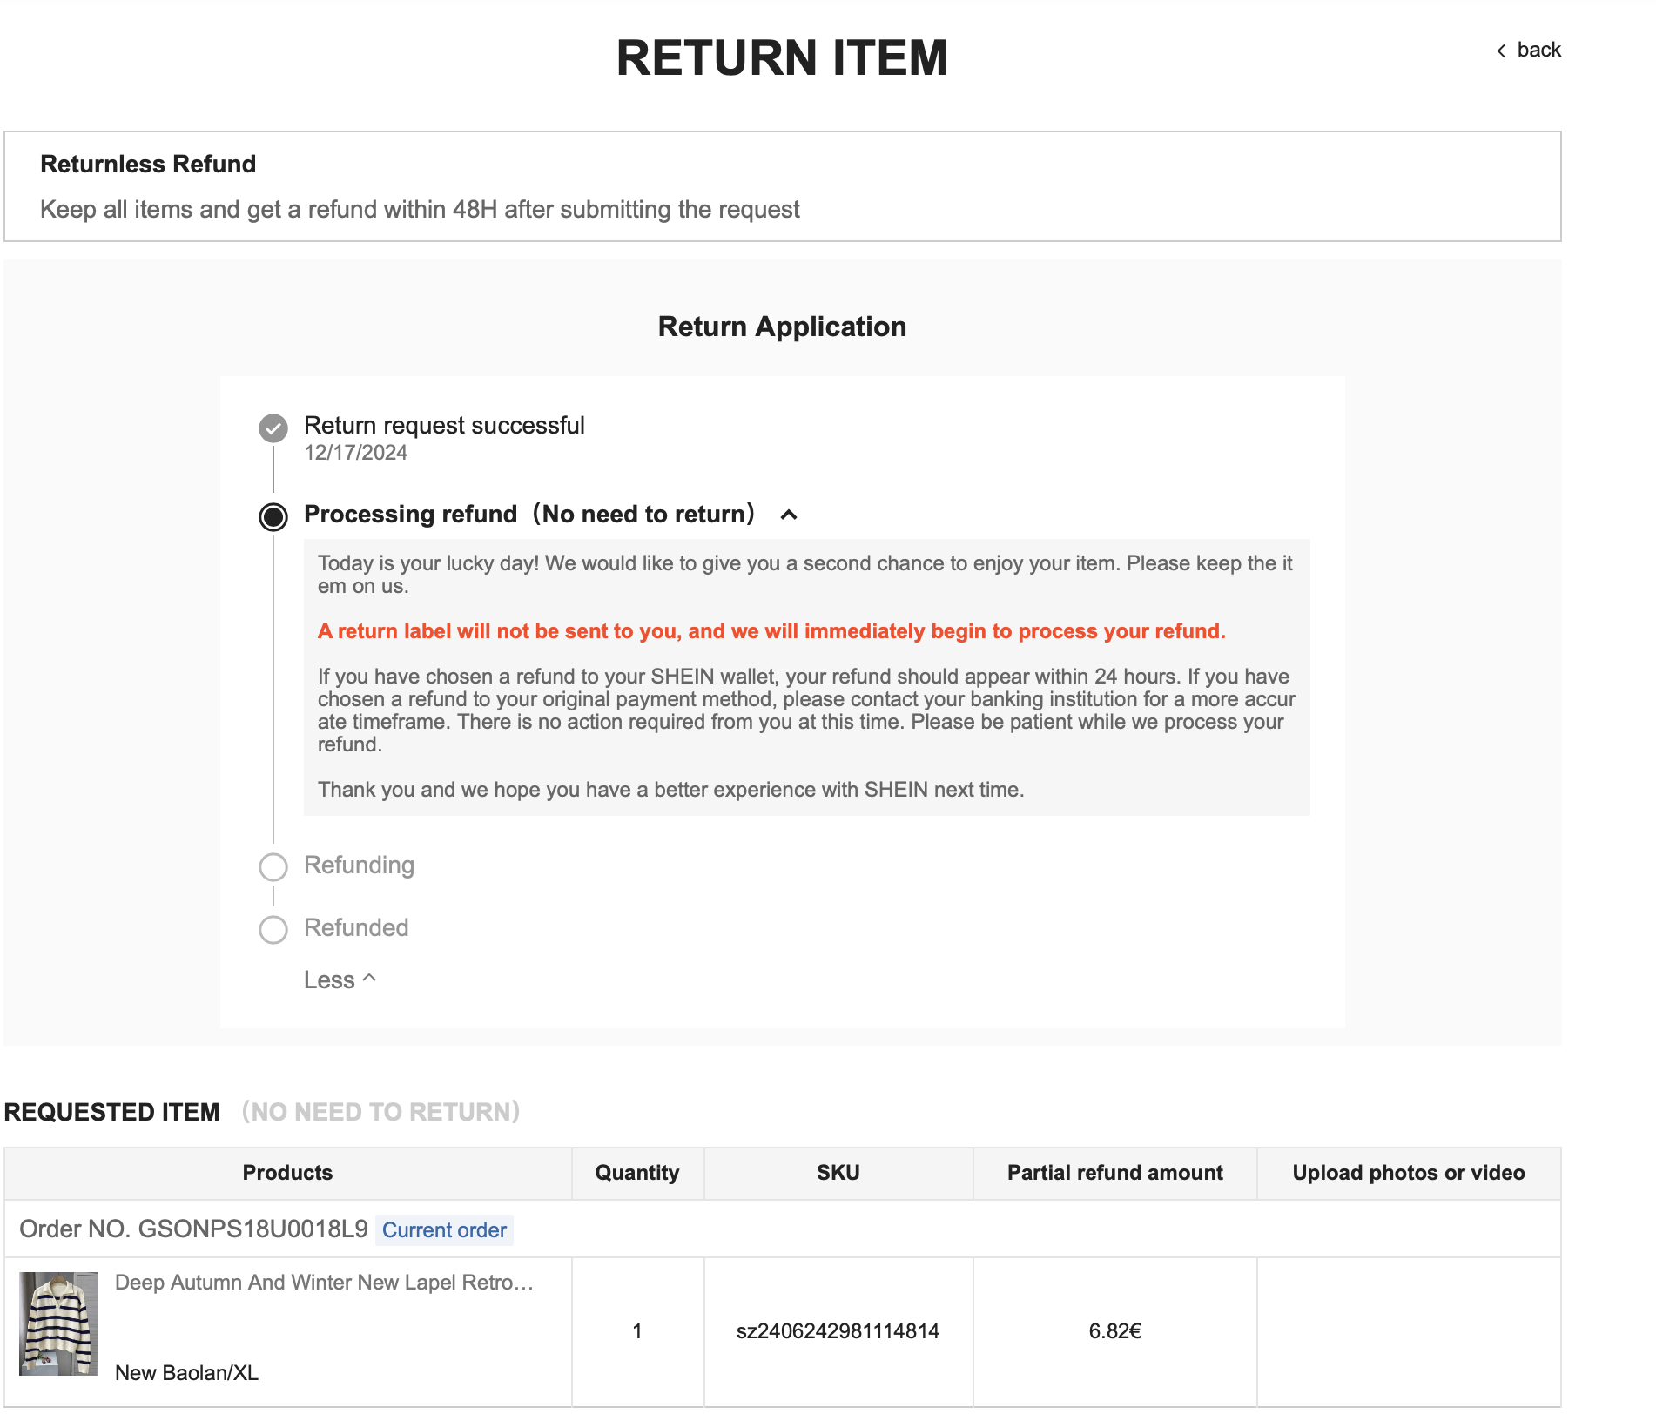Collapse the timeline with Less
The width and height of the screenshot is (1656, 1421).
[x=329, y=980]
